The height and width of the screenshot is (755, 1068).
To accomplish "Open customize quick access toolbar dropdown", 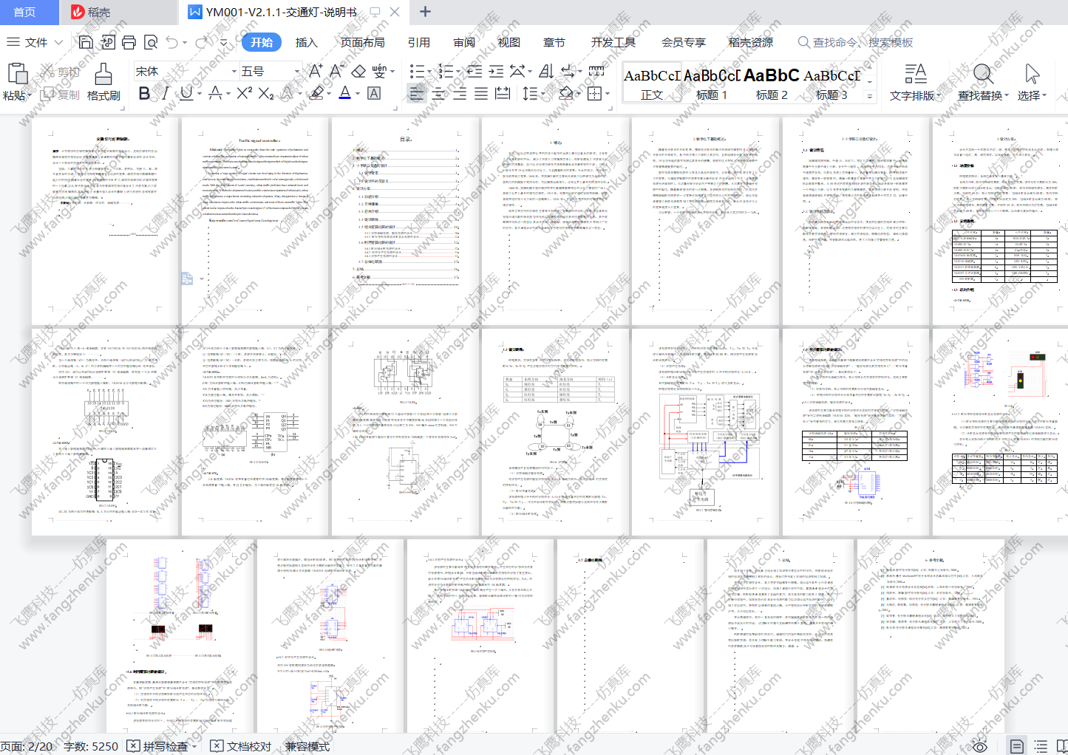I will point(224,42).
